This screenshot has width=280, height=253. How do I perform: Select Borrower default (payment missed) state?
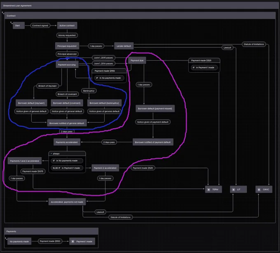coord(155,109)
